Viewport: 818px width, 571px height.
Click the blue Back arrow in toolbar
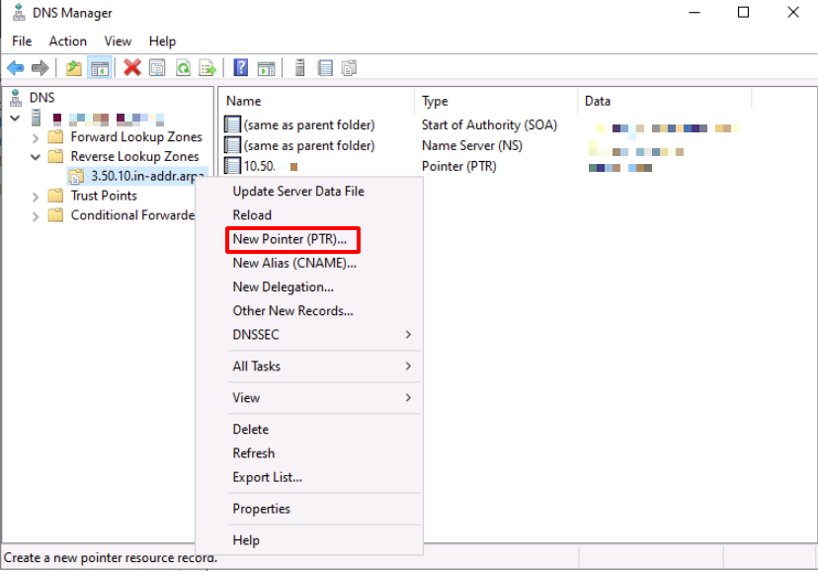(x=16, y=68)
